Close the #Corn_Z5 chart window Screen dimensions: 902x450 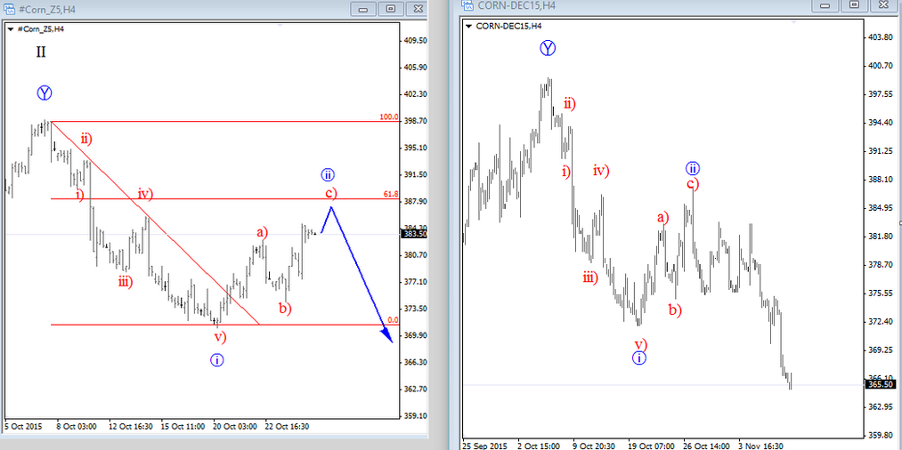click(417, 9)
